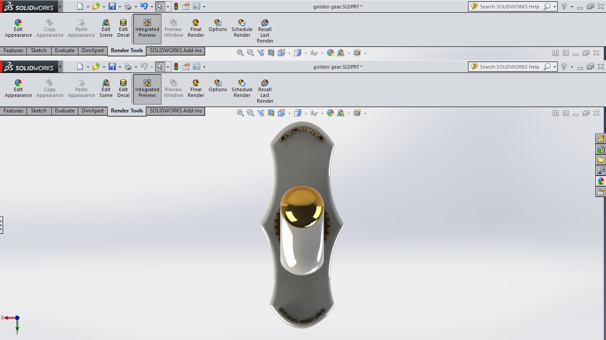
Task: Toggle the Select arrow tool in lower title bar
Action: click(x=160, y=66)
